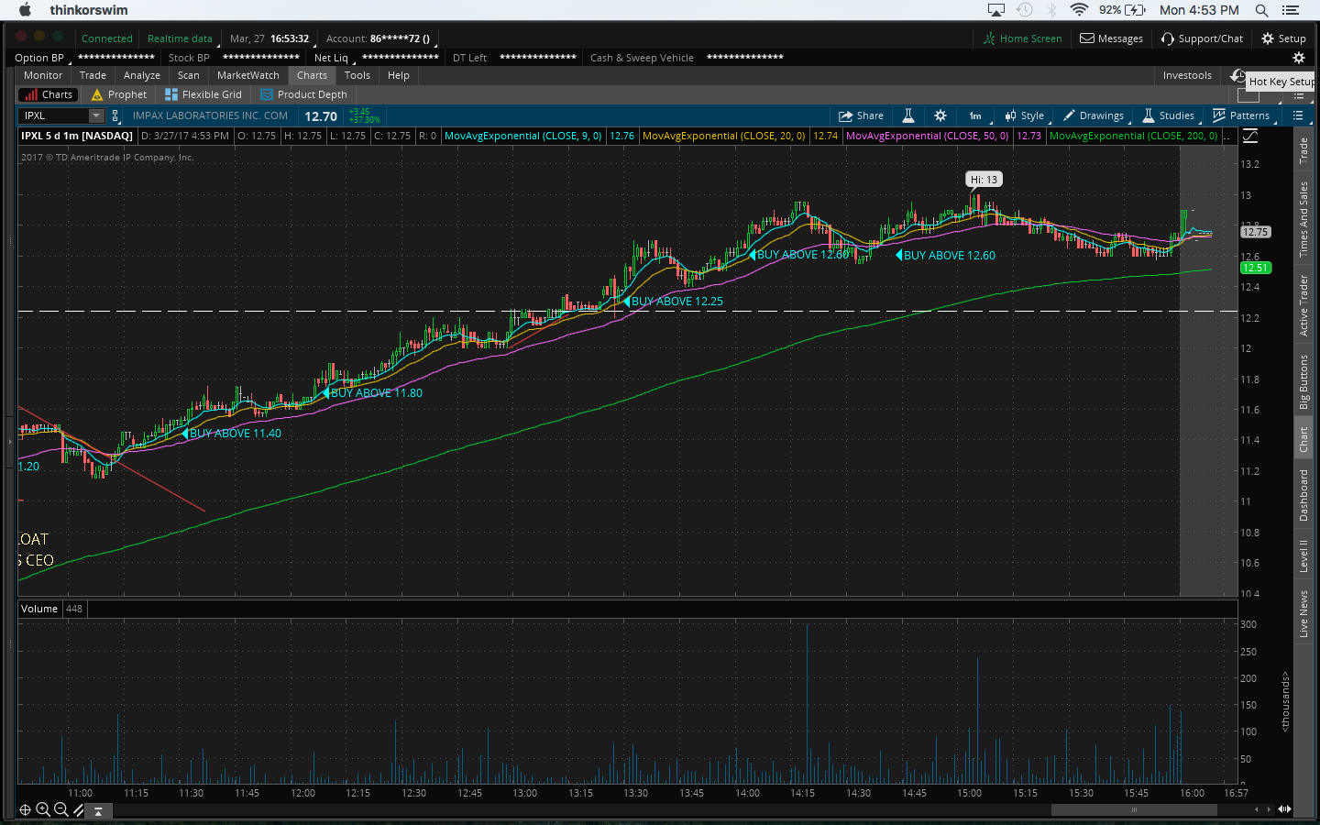Open macOS Spotlight search icon
1320x825 pixels.
tap(1261, 10)
